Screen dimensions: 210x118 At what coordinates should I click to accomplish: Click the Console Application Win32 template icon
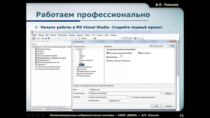click(107, 53)
